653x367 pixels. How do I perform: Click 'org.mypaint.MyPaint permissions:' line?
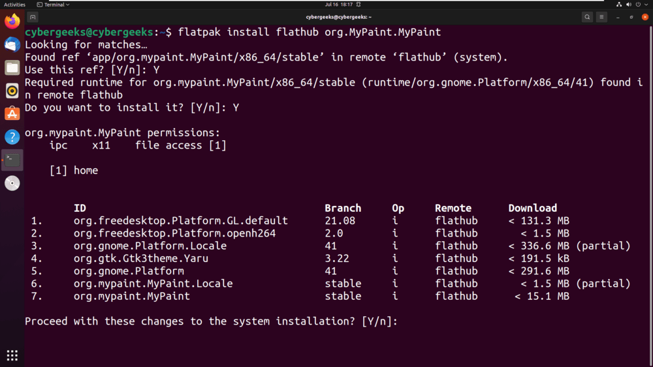click(122, 132)
